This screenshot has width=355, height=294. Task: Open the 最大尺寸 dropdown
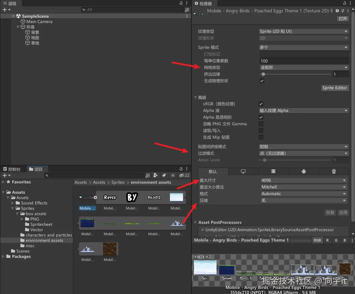pyautogui.click(x=304, y=180)
